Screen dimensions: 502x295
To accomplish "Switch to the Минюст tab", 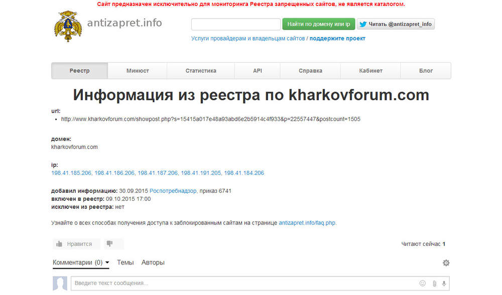I will [x=138, y=71].
